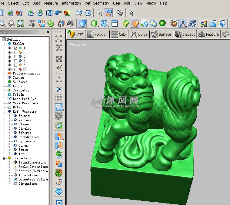
Task: Uncheck the checkbox for shell 1
Action: coord(16,48)
